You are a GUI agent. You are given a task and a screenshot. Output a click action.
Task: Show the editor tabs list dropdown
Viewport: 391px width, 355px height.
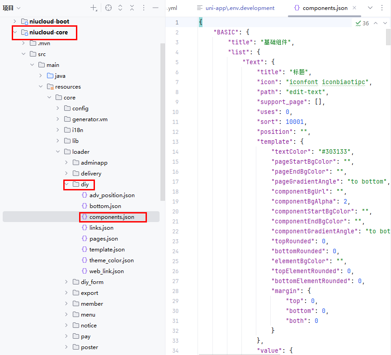[x=370, y=8]
